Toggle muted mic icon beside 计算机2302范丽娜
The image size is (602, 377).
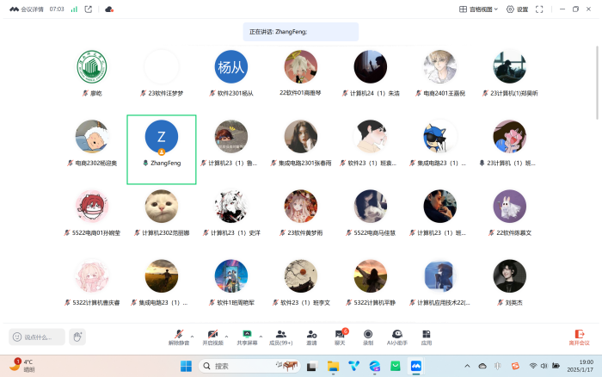pos(137,232)
